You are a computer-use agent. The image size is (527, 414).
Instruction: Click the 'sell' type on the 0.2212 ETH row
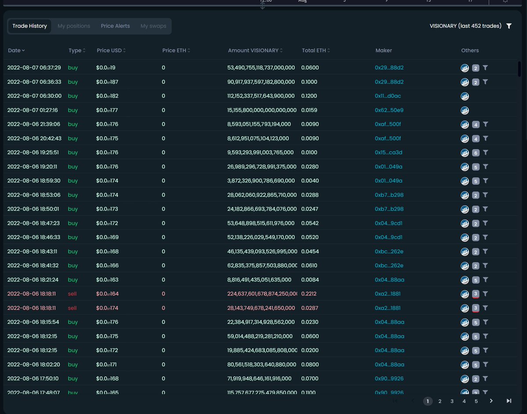point(72,294)
